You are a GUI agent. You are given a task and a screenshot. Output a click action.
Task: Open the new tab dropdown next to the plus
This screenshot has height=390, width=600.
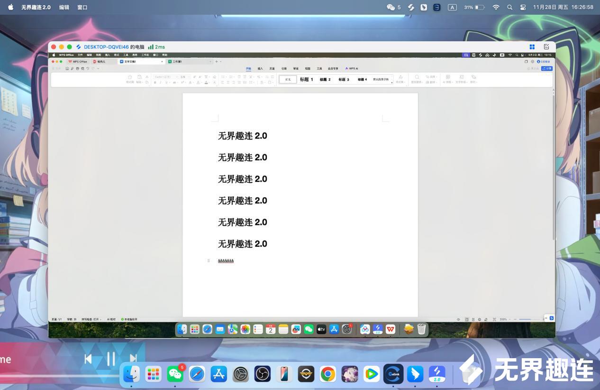220,62
